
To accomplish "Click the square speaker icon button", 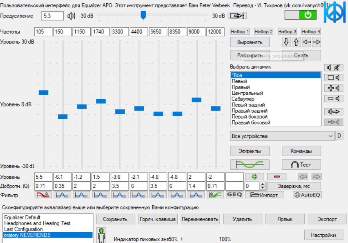I will coord(333,77).
